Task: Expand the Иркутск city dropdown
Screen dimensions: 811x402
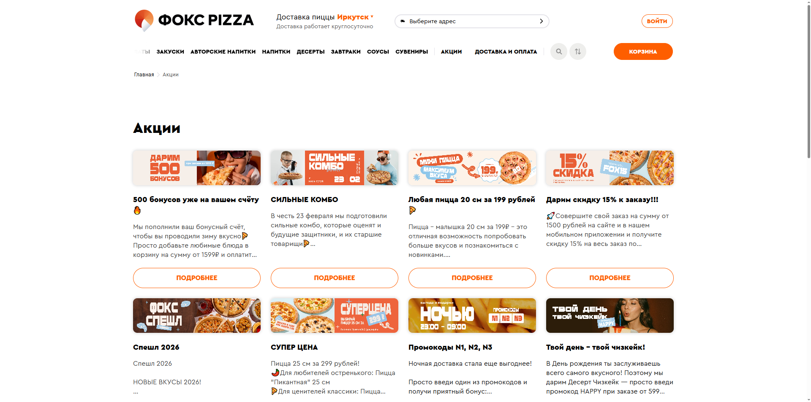Action: 355,17
